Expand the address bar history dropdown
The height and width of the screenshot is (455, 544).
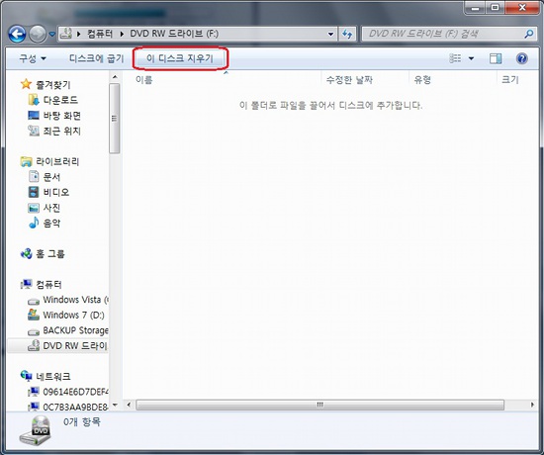331,34
